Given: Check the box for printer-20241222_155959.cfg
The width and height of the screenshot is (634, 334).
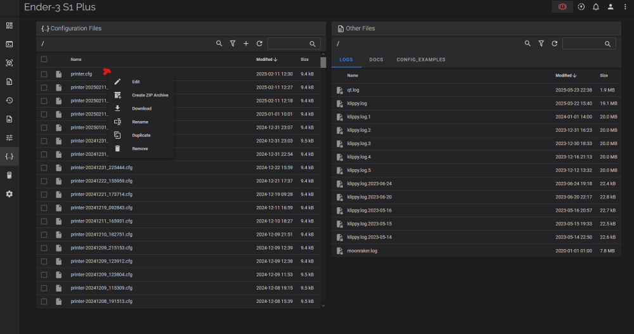Looking at the screenshot, I should tap(44, 181).
